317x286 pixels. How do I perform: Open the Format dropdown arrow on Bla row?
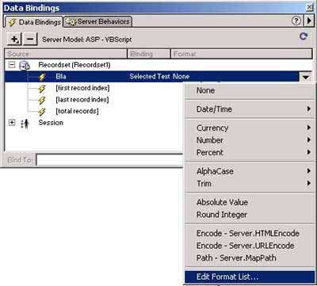pos(306,77)
